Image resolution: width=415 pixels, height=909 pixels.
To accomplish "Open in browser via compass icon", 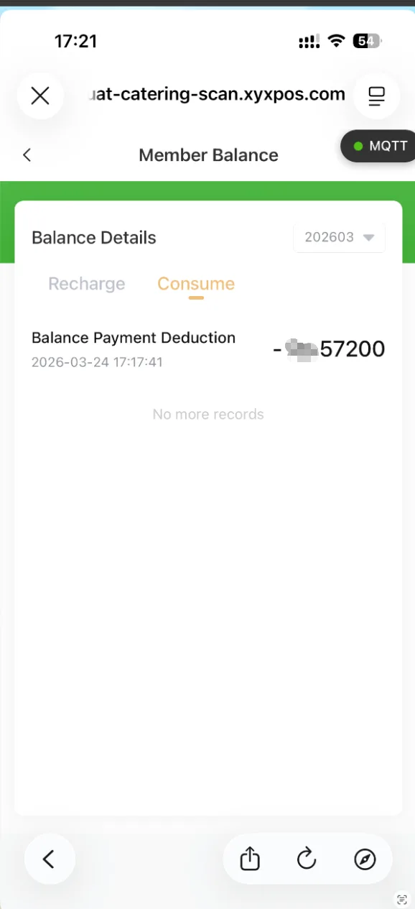I will (365, 859).
